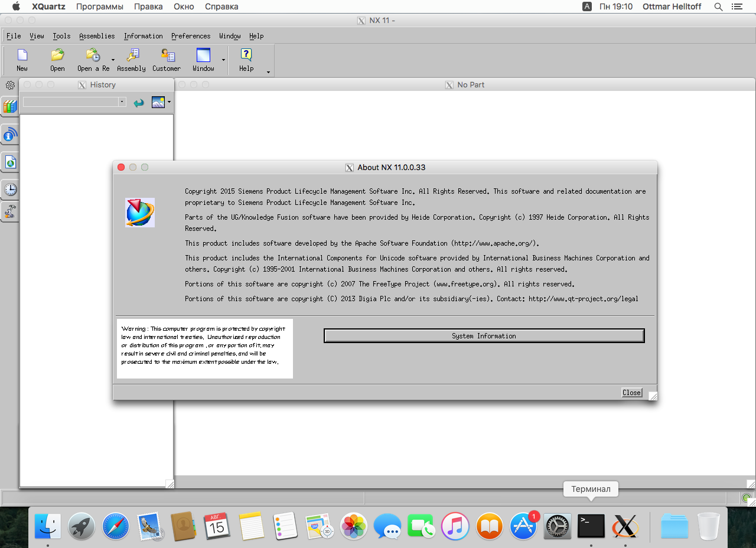Close the About NX dialog with Close
Screen dimensions: 756x548
click(631, 393)
